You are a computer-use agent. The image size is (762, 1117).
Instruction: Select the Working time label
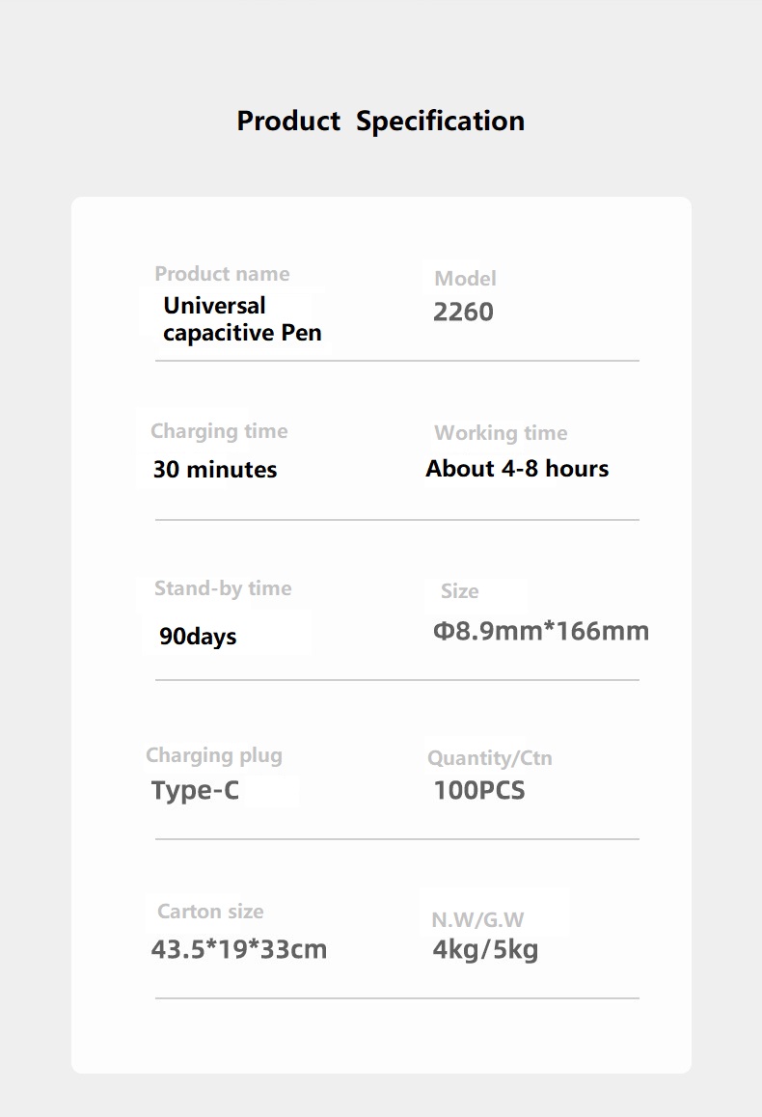(501, 433)
